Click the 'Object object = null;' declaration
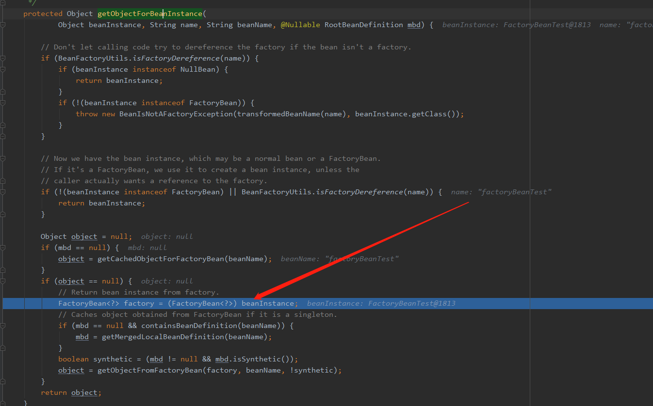Screen dimensions: 653x406 click(x=86, y=236)
